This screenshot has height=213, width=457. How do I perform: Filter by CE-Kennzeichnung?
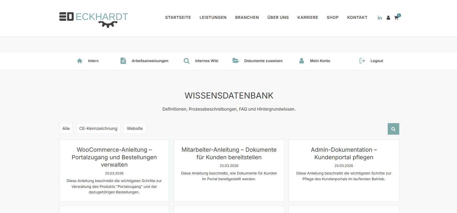coord(98,128)
